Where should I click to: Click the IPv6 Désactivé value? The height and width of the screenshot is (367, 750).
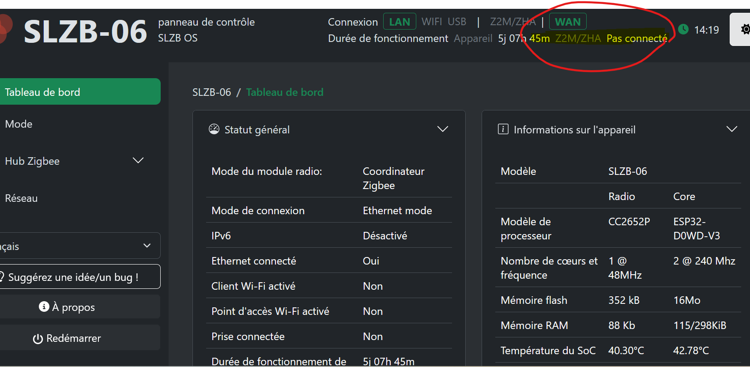point(385,236)
